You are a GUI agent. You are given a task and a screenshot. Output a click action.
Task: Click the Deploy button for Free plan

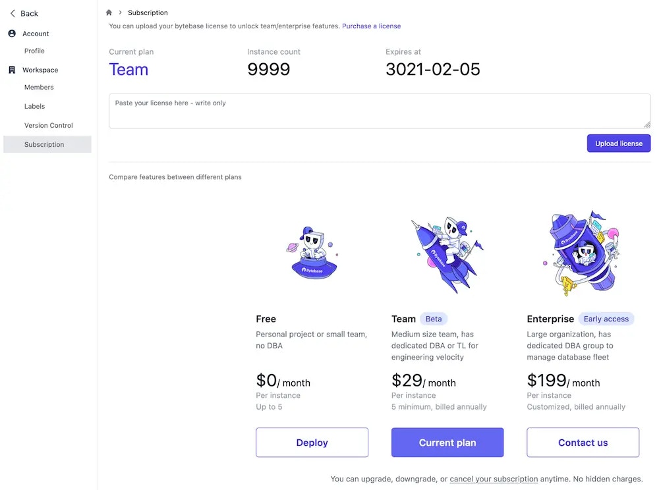312,442
